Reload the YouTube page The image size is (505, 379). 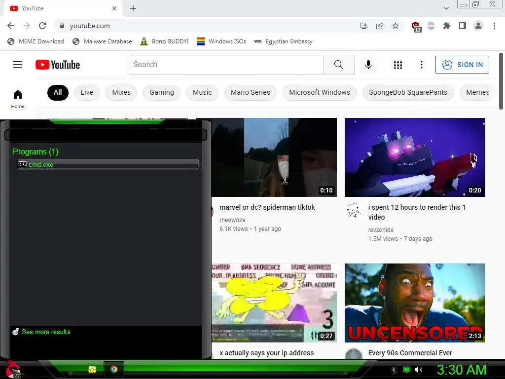click(42, 26)
